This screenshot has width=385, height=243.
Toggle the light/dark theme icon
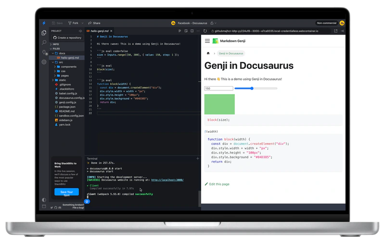coord(44,200)
